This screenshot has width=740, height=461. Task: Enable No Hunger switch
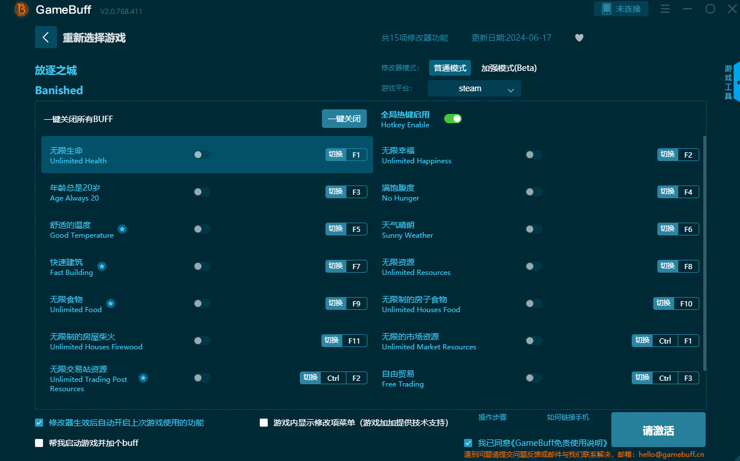point(534,192)
